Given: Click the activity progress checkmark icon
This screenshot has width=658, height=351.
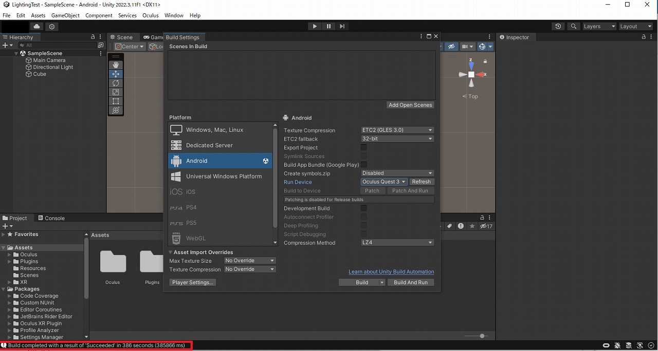Looking at the screenshot, I should coord(651,345).
